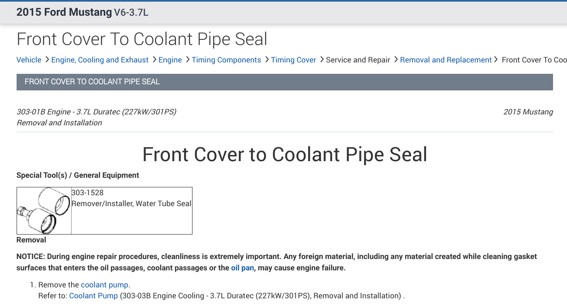Click chevron between Exhaust and Engine breadcrumbs

pos(154,59)
